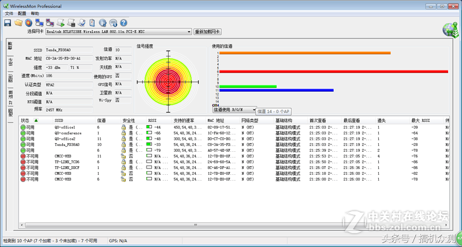Click the Open folder toolbar icon
This screenshot has height=247, width=462.
tap(18, 23)
